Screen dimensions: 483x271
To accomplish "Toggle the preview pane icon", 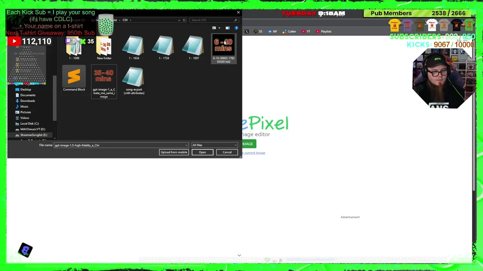I will pos(228,28).
